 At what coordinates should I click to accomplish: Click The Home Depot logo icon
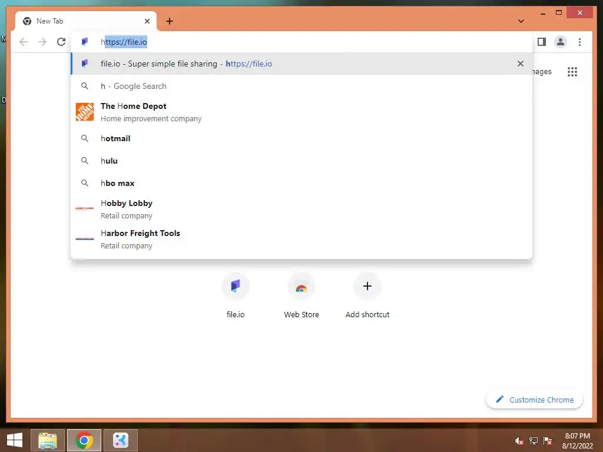[85, 112]
